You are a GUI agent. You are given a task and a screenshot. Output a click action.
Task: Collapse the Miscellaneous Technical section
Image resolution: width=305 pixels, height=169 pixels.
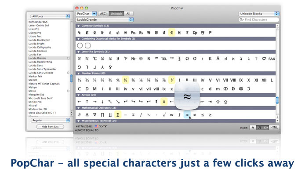[x=79, y=121]
